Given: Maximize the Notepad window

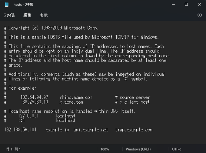Looking at the screenshot, I should (186, 5).
